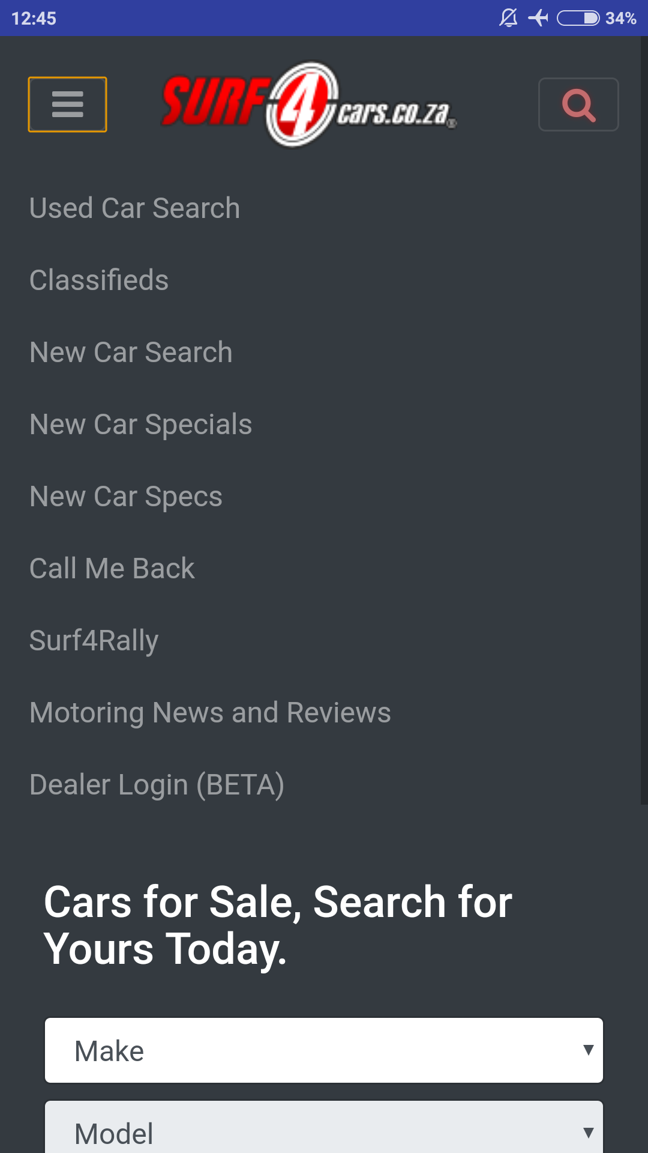Open New Car Specials page

point(141,425)
